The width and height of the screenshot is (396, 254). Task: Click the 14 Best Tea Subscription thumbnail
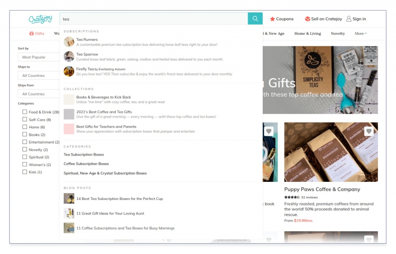(69, 198)
